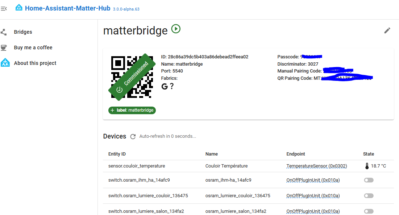Collapse the sidebar menu icon

(x=4, y=9)
